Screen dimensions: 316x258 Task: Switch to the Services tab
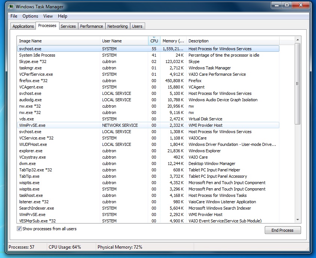(x=68, y=26)
